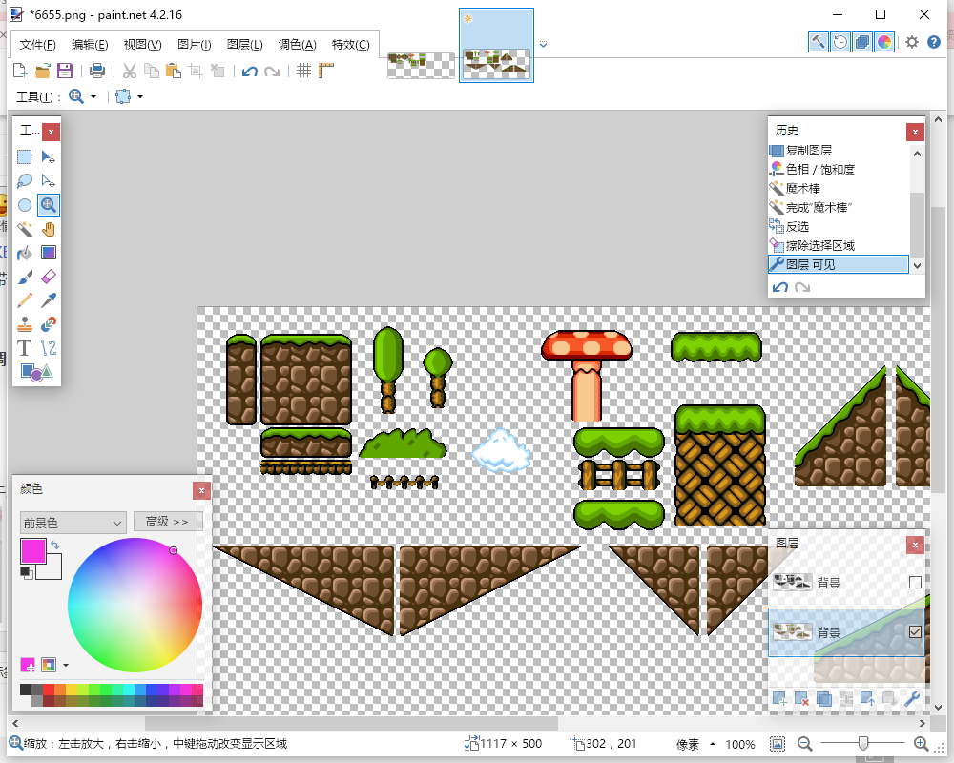The height and width of the screenshot is (763, 954).
Task: Click Add New Layer icon in Layers panel
Action: (780, 699)
